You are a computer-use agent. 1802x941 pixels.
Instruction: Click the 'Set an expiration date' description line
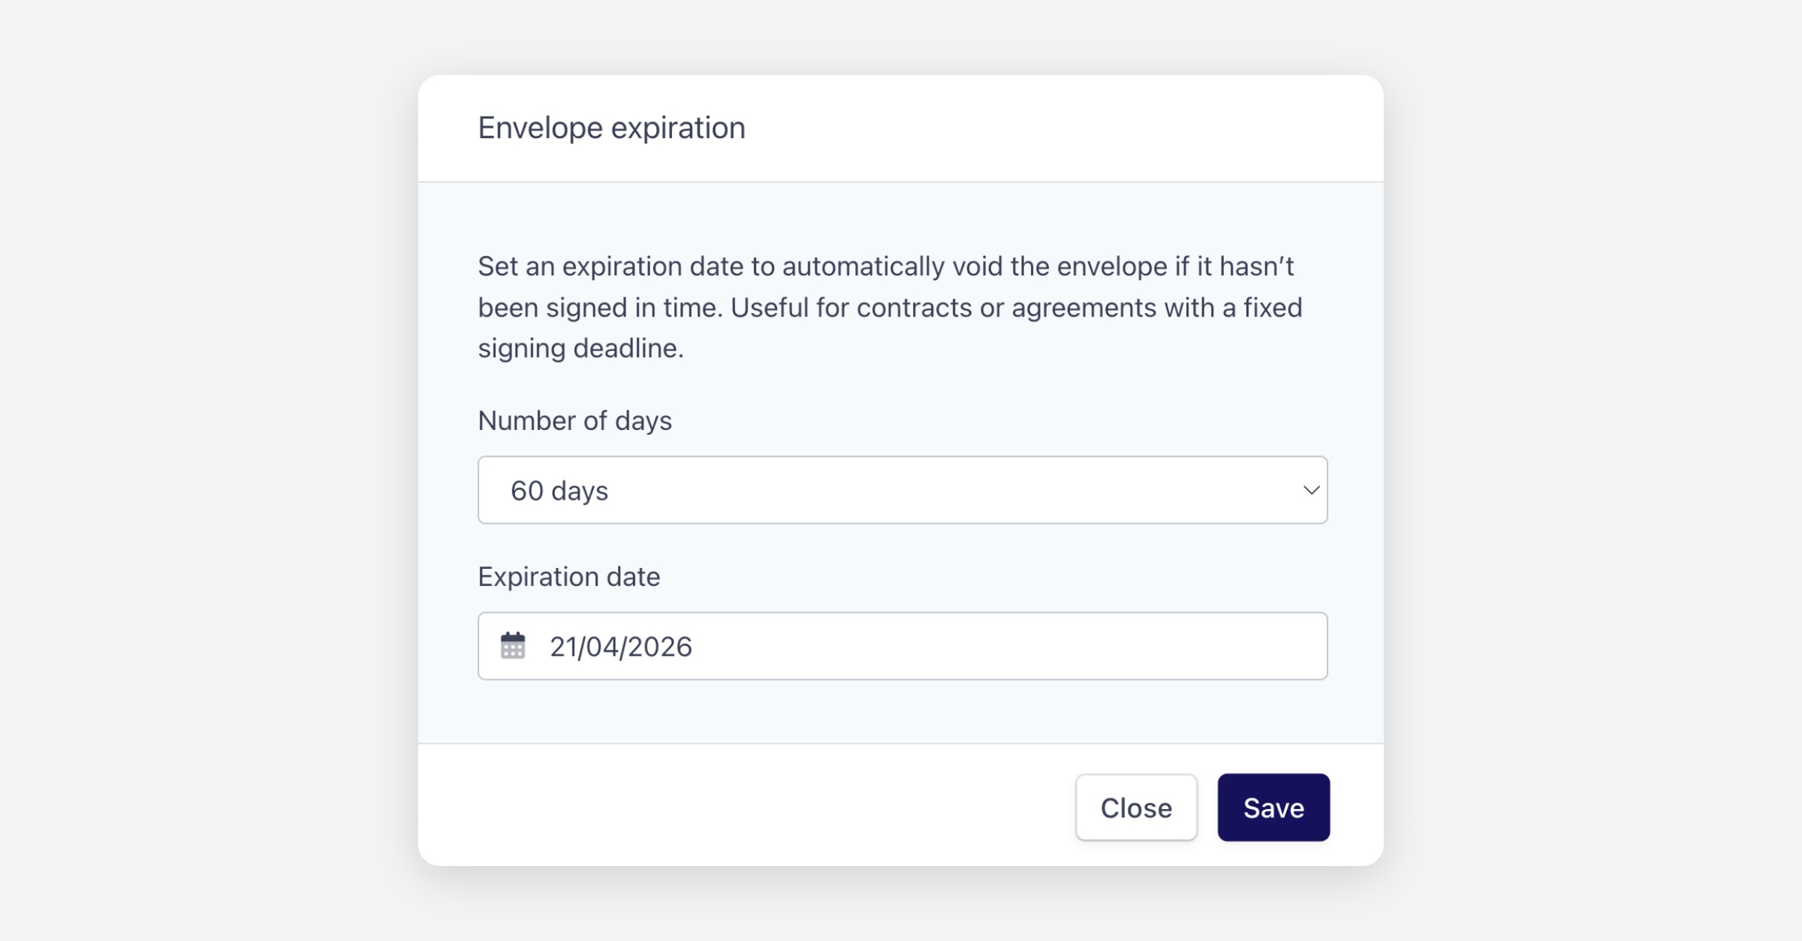pyautogui.click(x=885, y=266)
